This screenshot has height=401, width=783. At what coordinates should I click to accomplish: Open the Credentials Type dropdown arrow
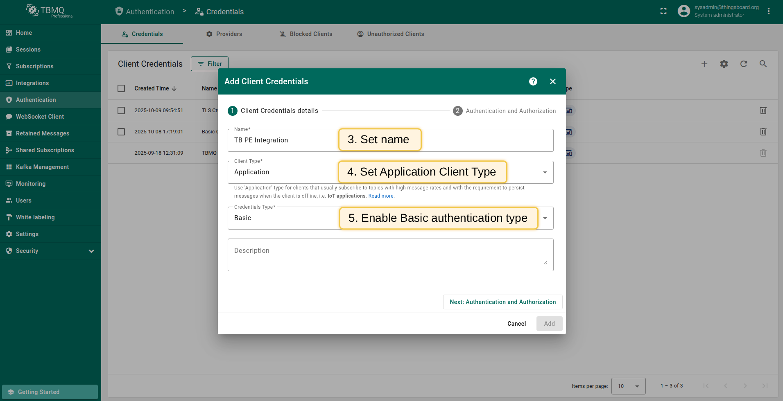545,218
